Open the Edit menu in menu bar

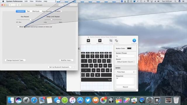(26, 1)
